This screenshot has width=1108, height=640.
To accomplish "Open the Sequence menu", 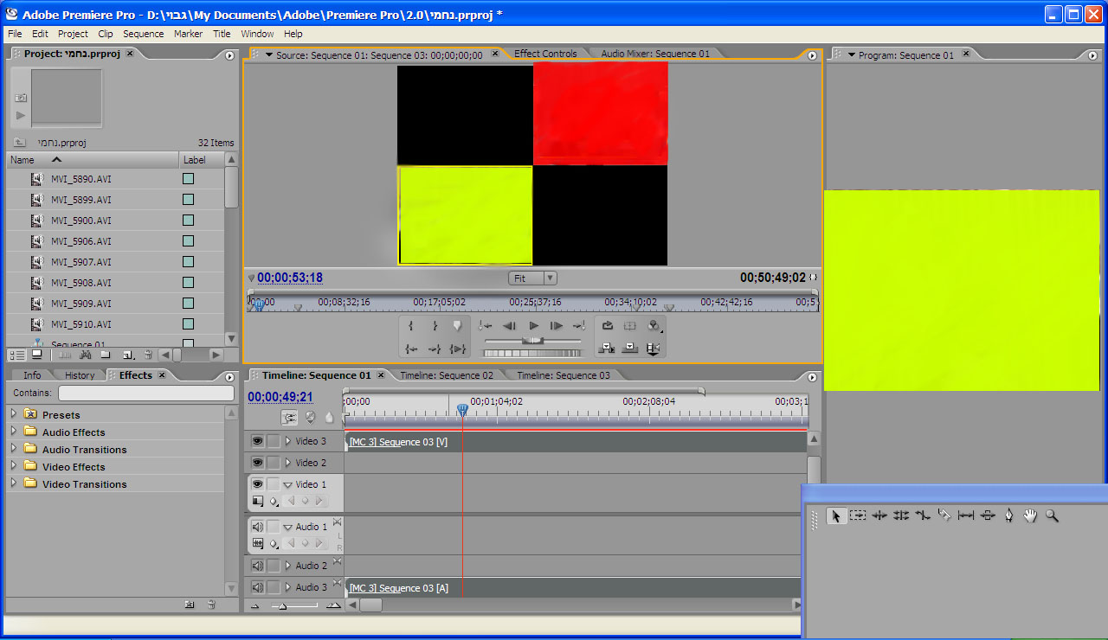I will pos(143,34).
